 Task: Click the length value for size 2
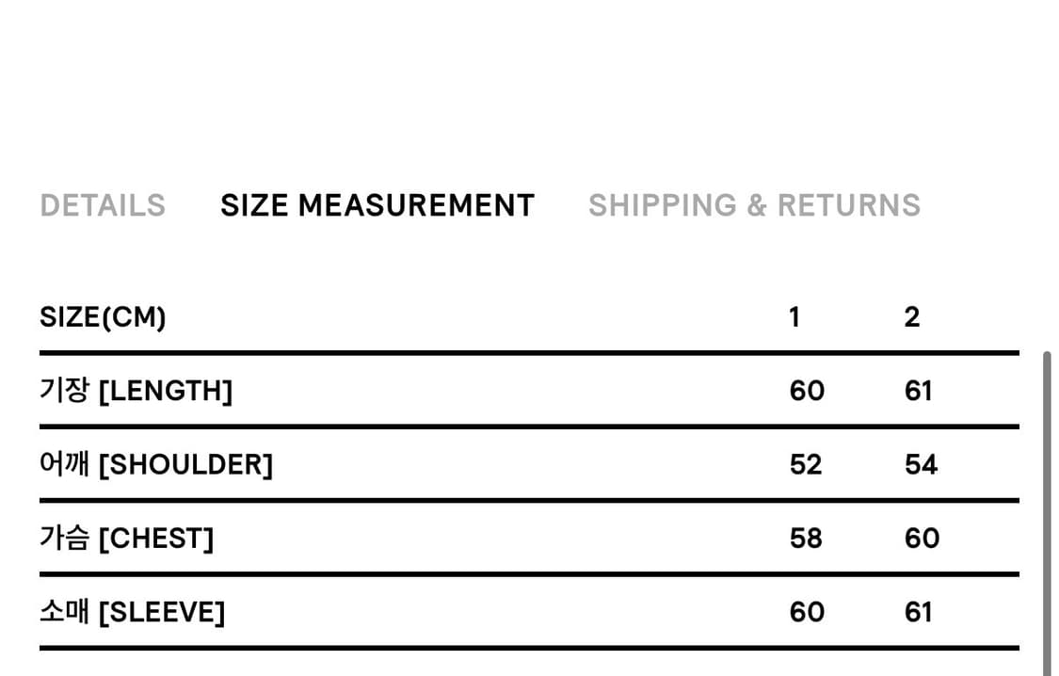tap(918, 390)
